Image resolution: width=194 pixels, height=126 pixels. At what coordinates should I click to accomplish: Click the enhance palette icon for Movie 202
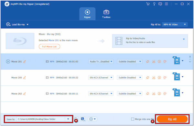coord(165,93)
